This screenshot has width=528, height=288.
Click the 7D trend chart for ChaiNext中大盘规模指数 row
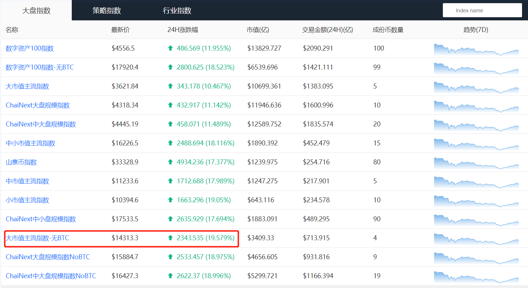click(x=476, y=125)
